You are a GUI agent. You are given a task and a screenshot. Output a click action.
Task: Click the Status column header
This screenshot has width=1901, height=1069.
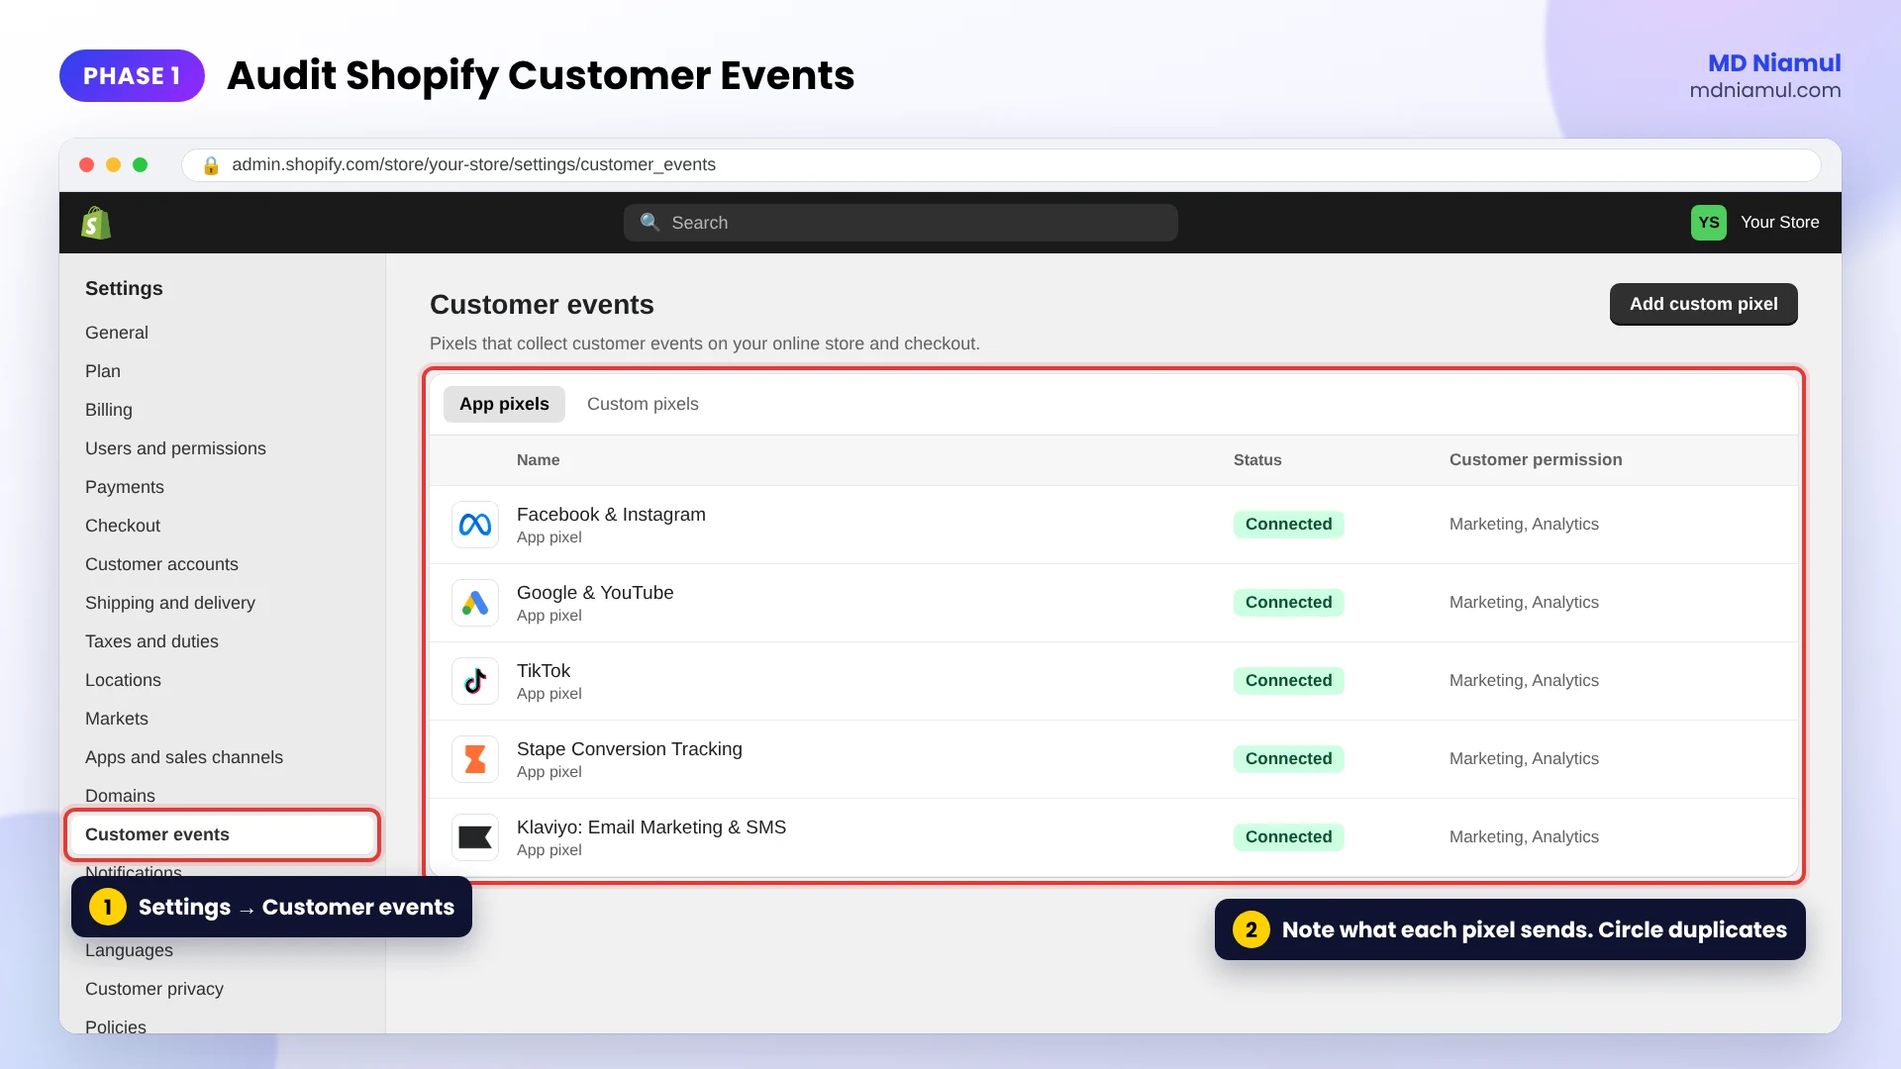1257,460
